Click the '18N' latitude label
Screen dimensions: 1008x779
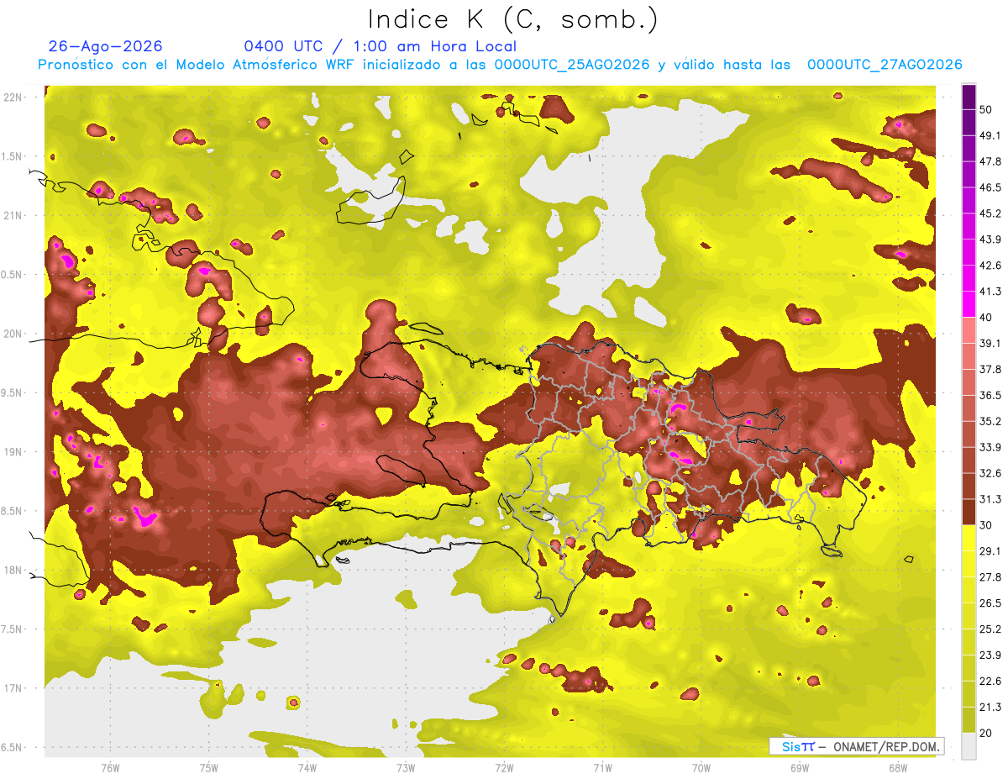pyautogui.click(x=12, y=571)
